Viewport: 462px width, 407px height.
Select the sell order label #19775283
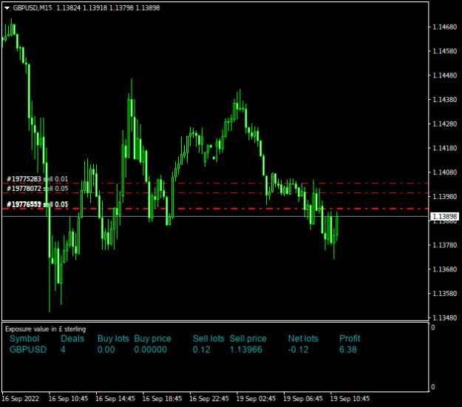coord(38,179)
